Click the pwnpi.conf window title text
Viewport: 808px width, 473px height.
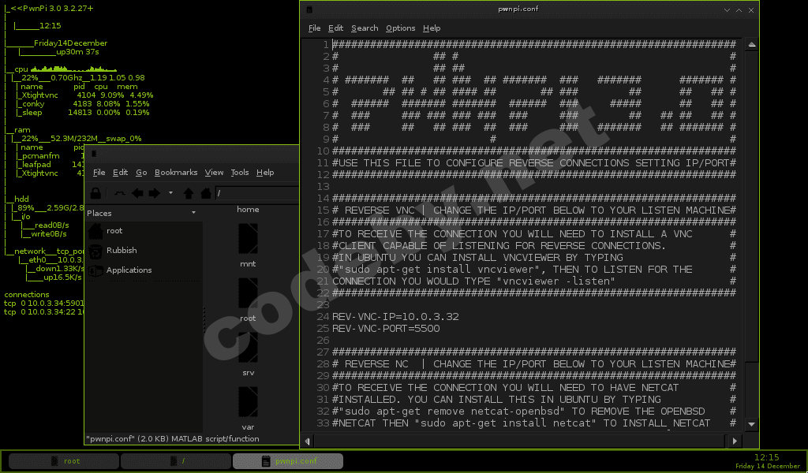[x=518, y=9]
